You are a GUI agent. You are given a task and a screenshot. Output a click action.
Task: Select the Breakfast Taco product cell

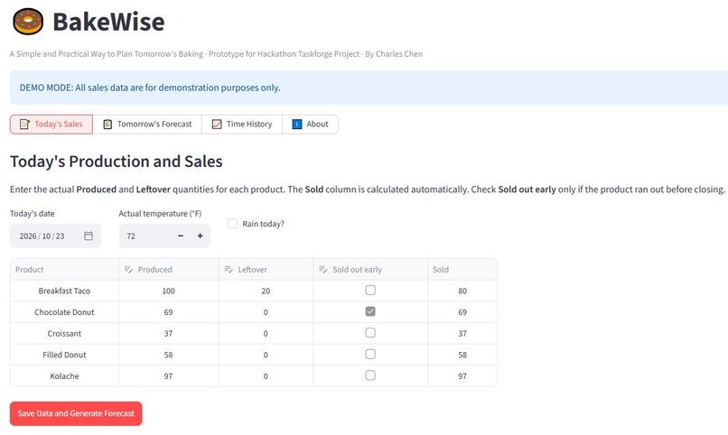point(64,291)
